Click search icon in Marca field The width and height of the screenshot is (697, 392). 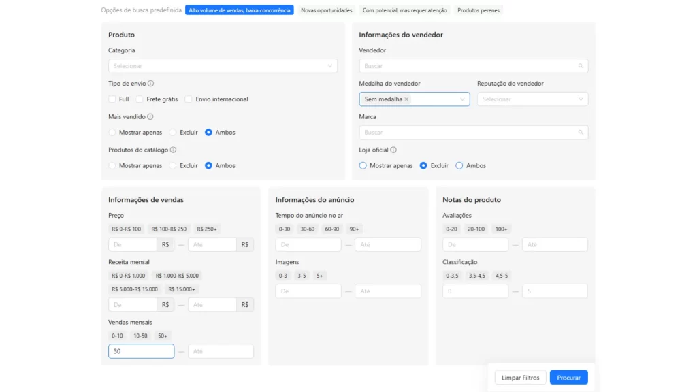pos(581,133)
